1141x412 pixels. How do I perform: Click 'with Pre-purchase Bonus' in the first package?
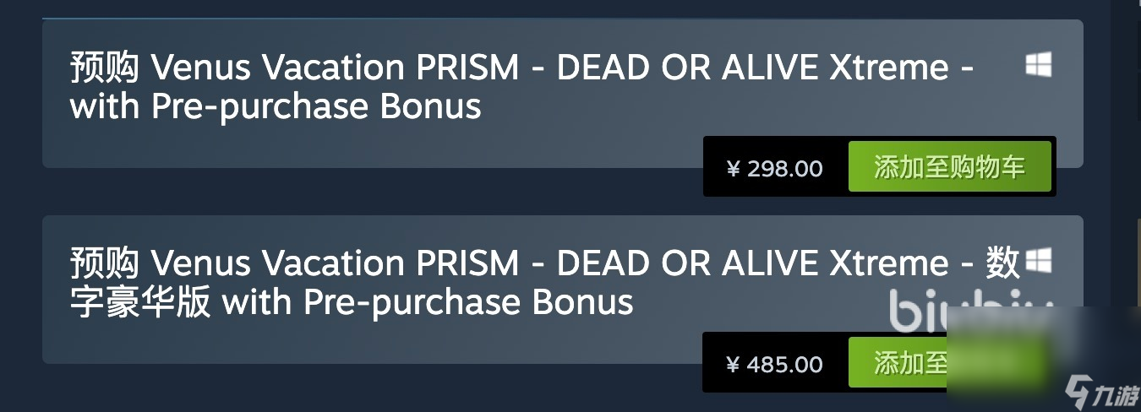click(276, 107)
